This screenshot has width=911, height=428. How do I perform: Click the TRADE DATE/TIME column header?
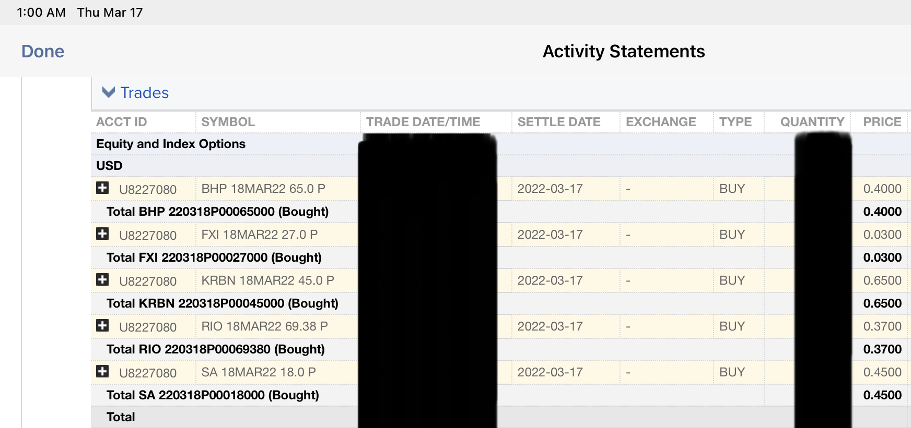pyautogui.click(x=423, y=122)
